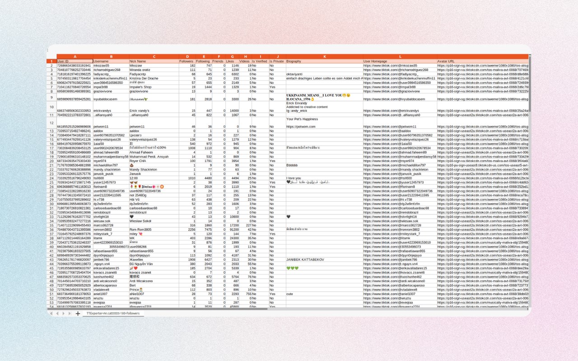The height and width of the screenshot is (361, 578).
Task: Select the 'richarrodriguez268' username cell
Action: (x=111, y=70)
